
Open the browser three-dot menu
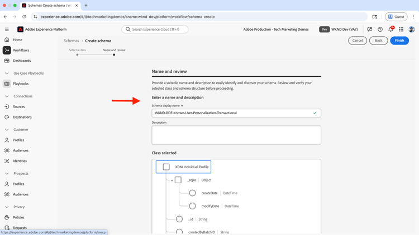pos(413,17)
